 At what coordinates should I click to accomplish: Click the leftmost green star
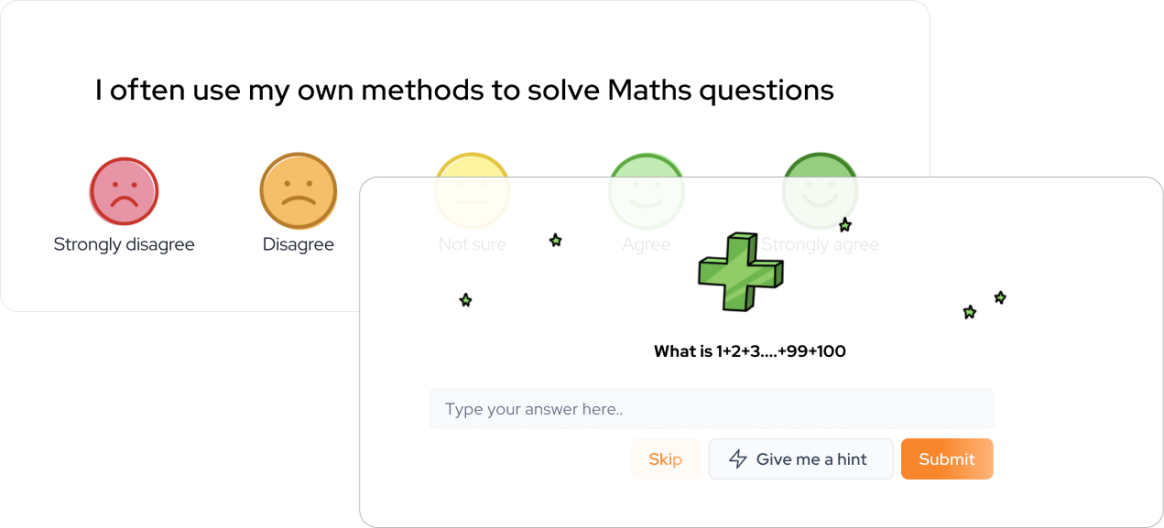pos(465,300)
